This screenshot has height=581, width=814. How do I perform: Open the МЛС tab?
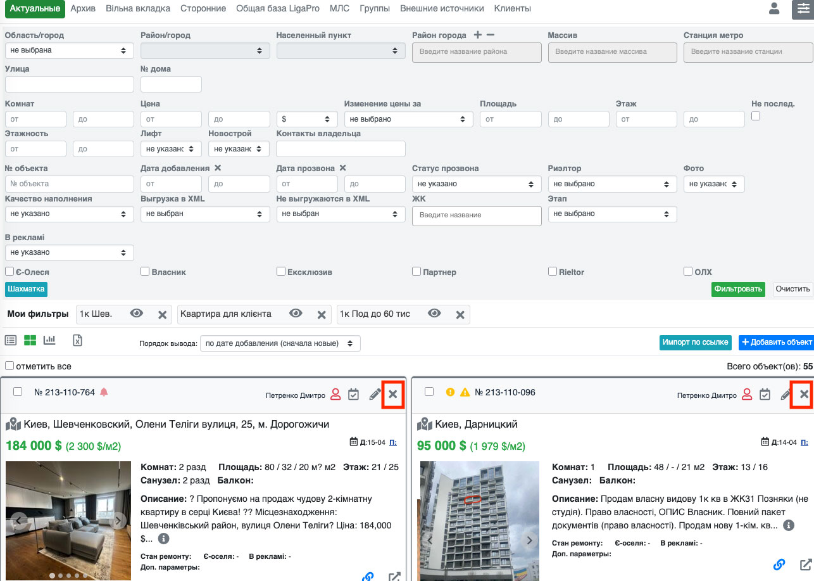pos(339,9)
